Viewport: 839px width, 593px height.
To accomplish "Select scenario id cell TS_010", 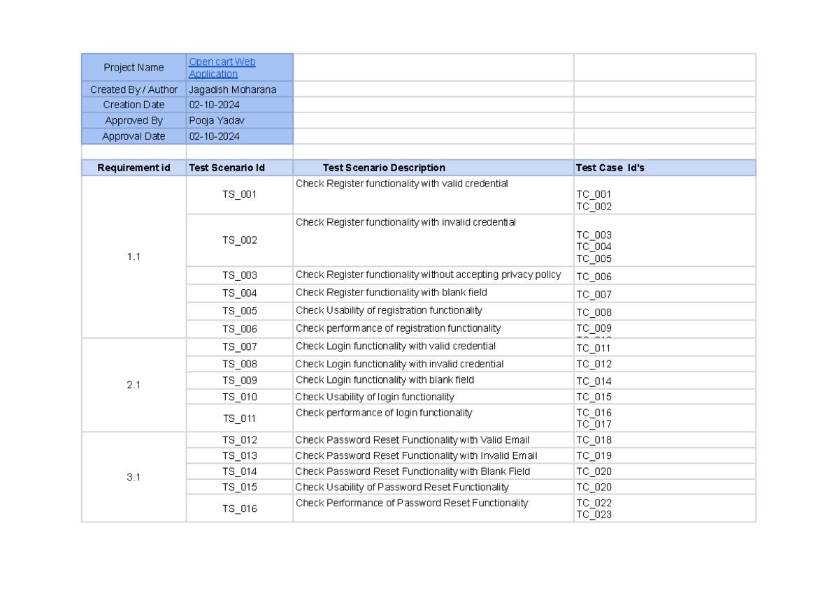I will point(239,397).
